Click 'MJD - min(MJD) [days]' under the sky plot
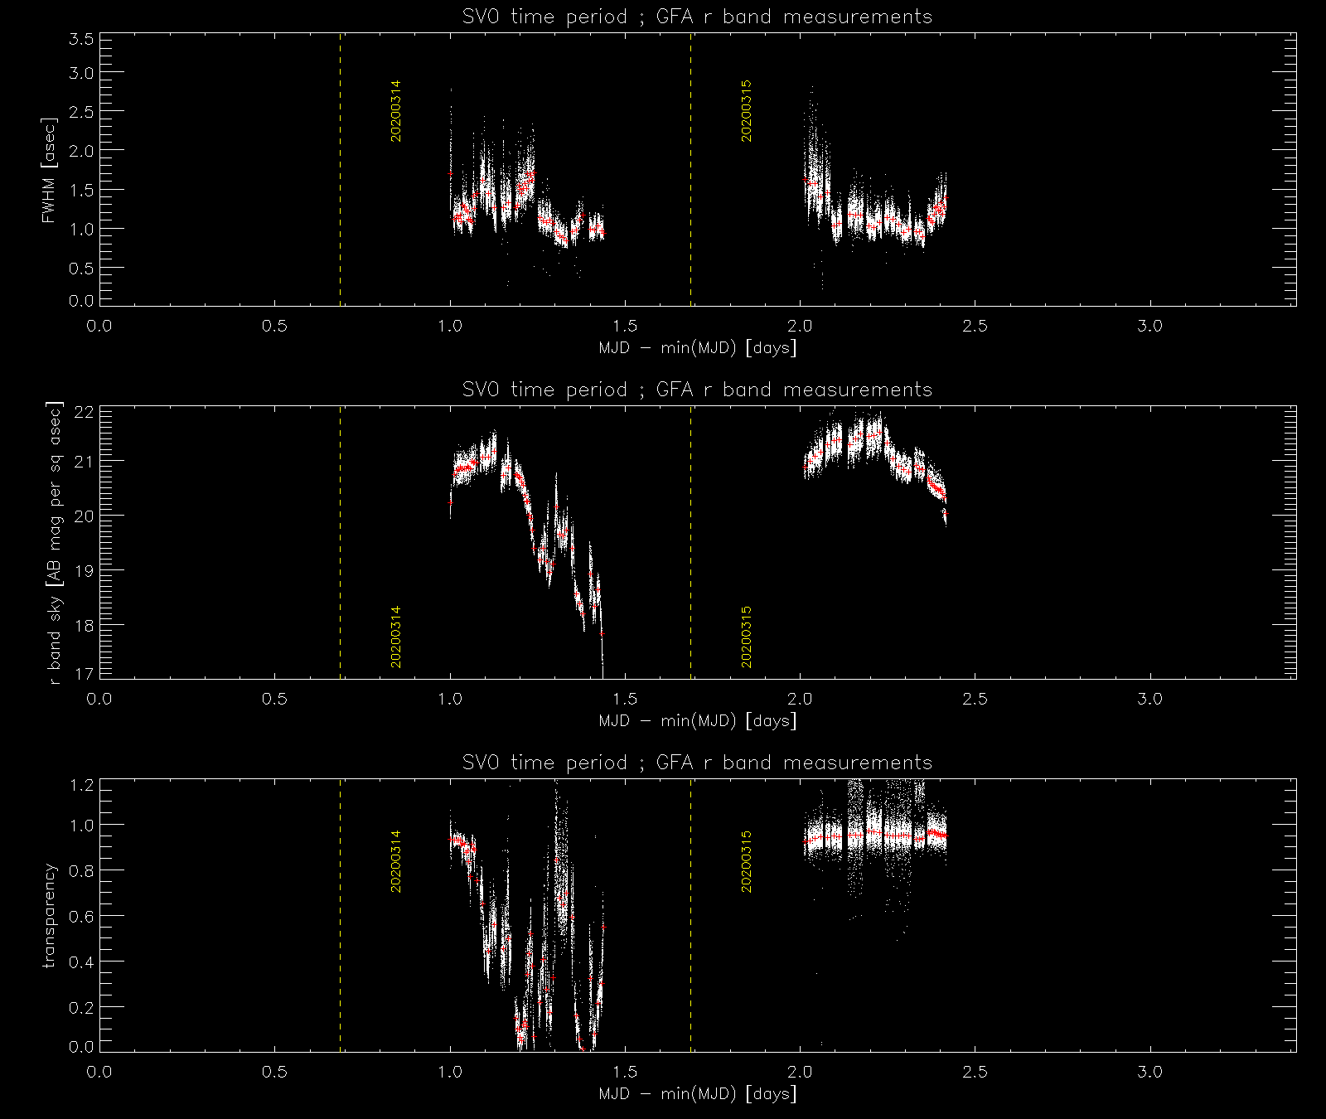Viewport: 1326px width, 1119px height. [x=697, y=721]
